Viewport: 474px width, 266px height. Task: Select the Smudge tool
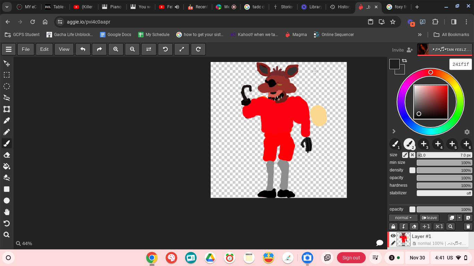pos(7,178)
